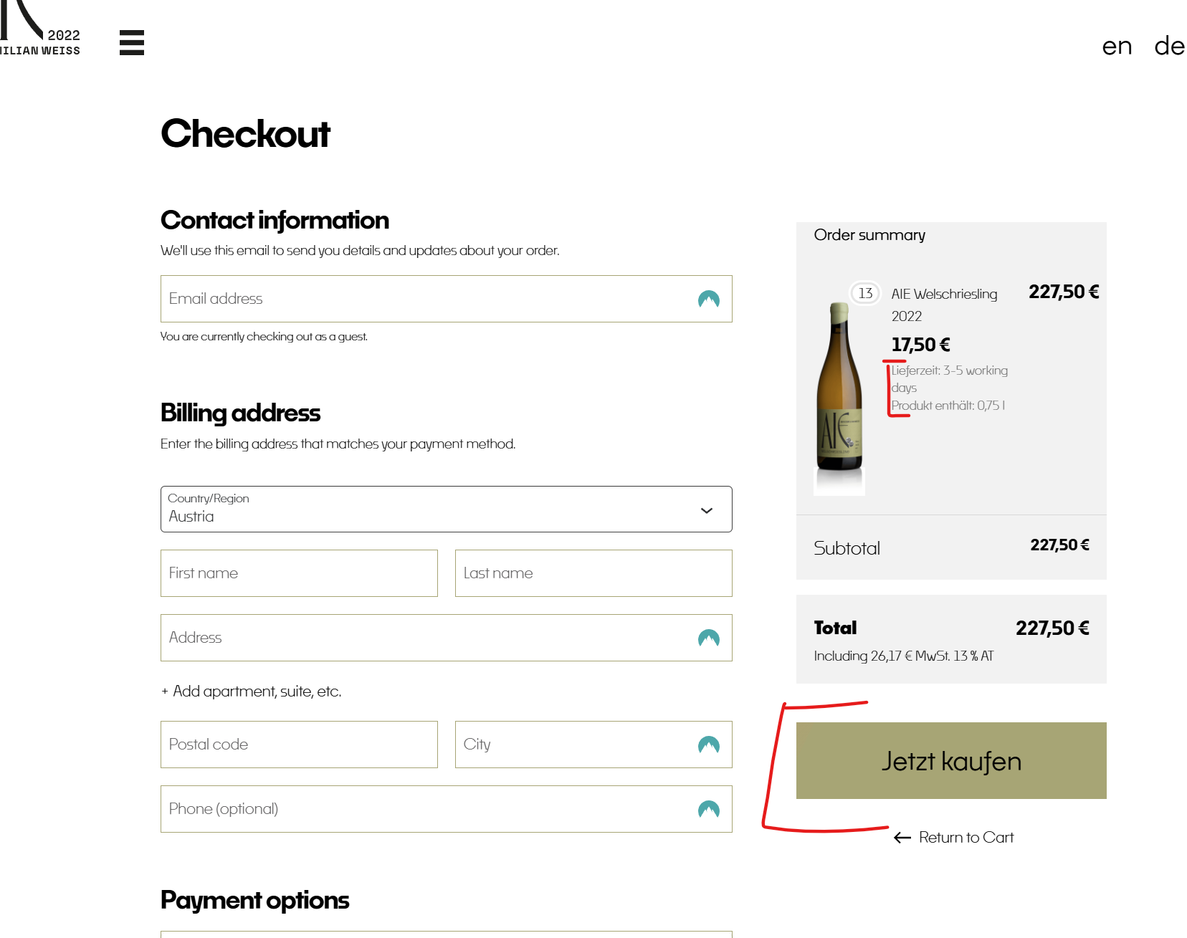
Task: Switch language to de
Action: pos(1169,46)
